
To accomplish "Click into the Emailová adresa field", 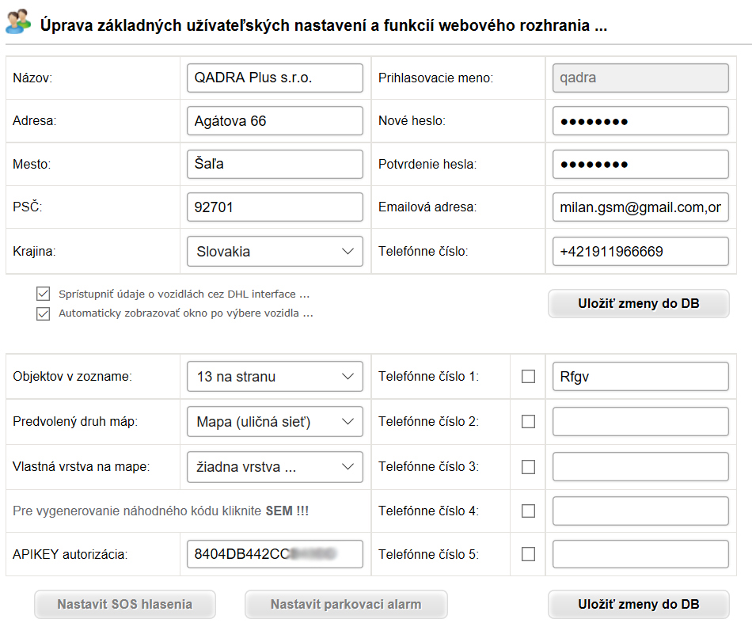I will [640, 207].
